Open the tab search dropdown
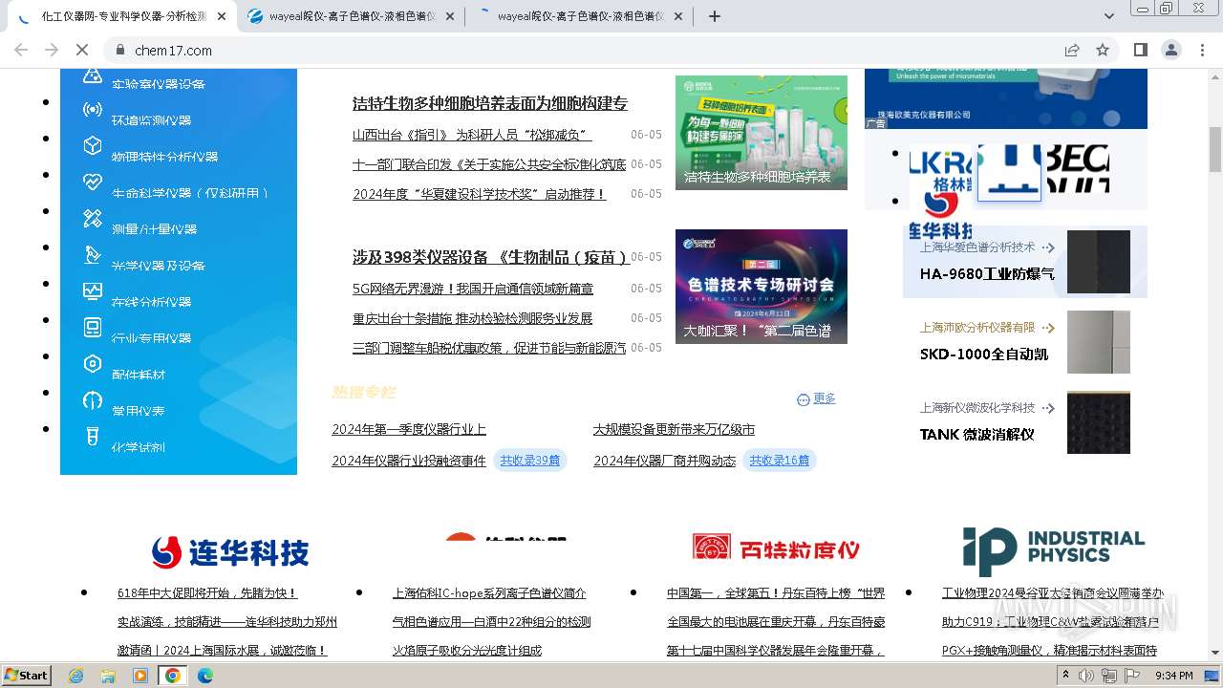The width and height of the screenshot is (1223, 688). [1109, 16]
